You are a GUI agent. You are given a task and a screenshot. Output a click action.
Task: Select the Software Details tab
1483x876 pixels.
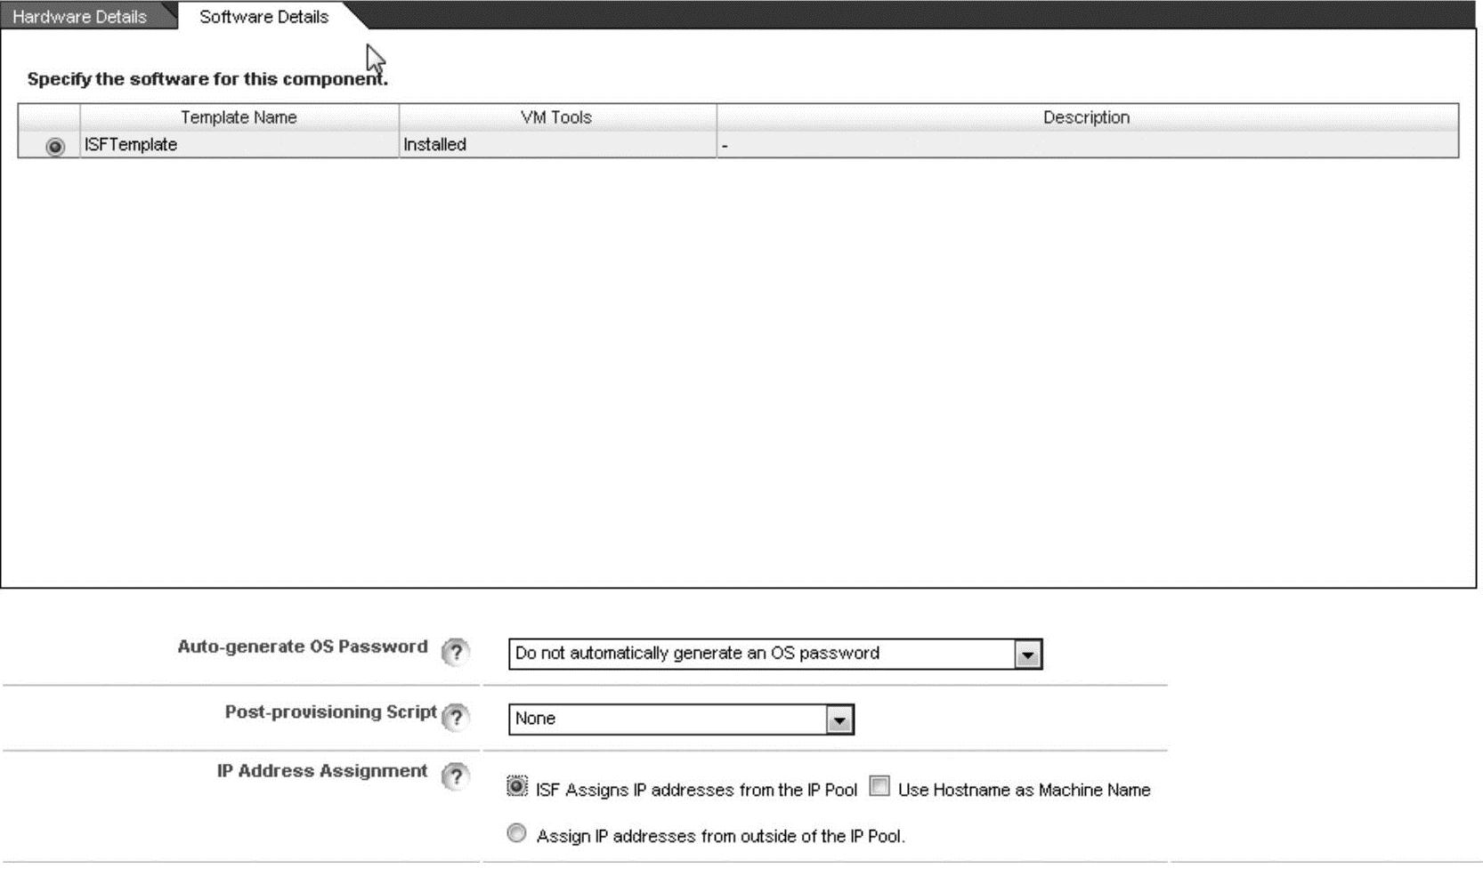point(263,16)
